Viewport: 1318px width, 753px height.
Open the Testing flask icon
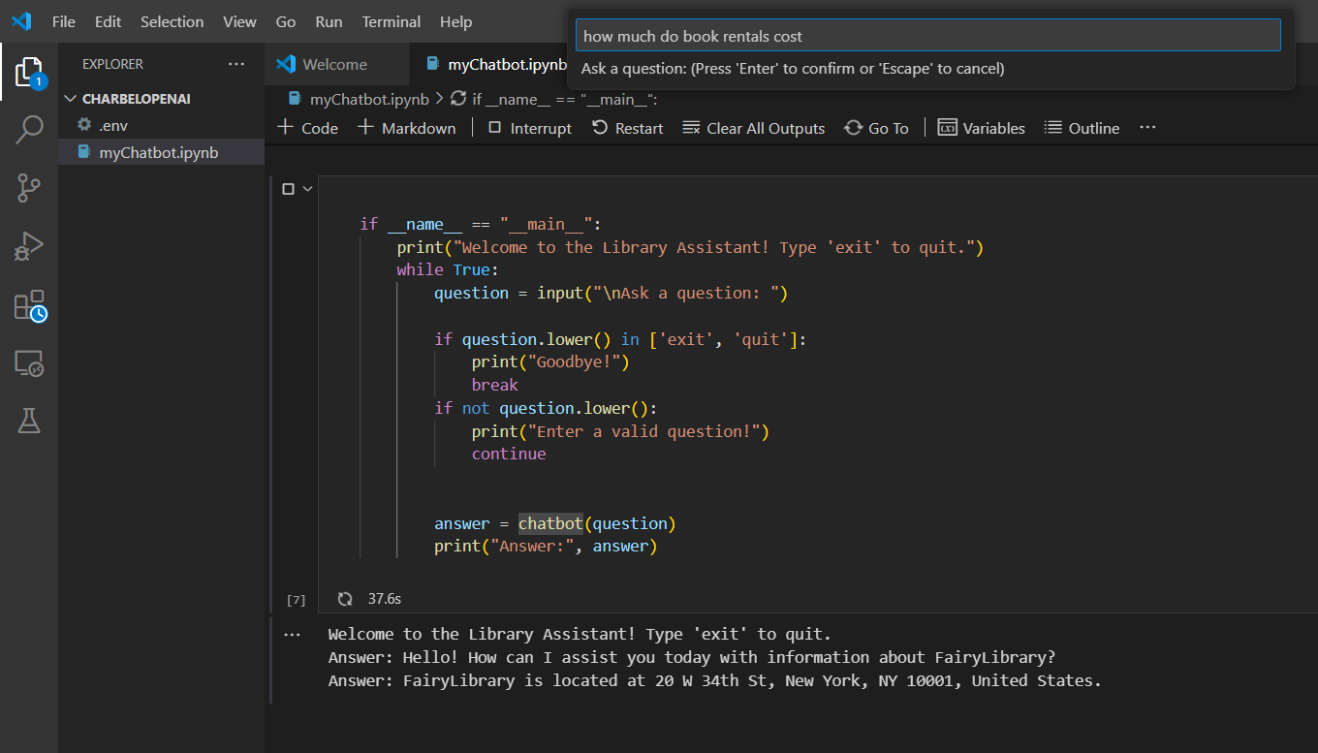[x=29, y=421]
